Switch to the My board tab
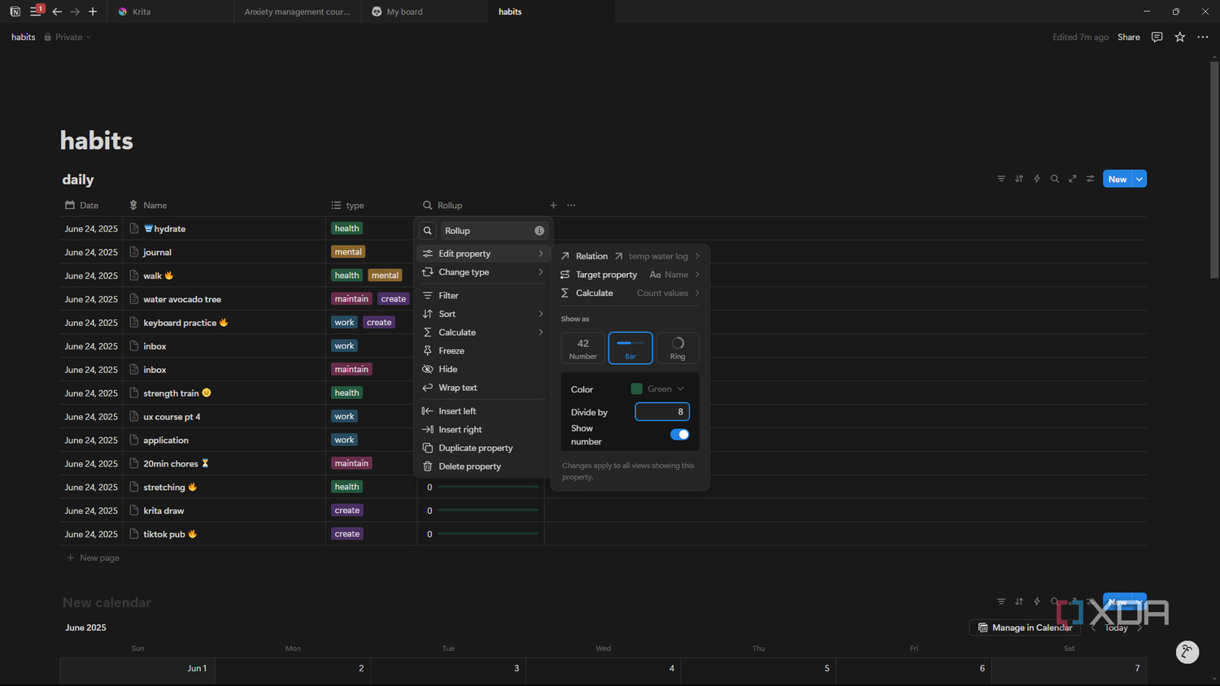The image size is (1220, 686). (425, 11)
